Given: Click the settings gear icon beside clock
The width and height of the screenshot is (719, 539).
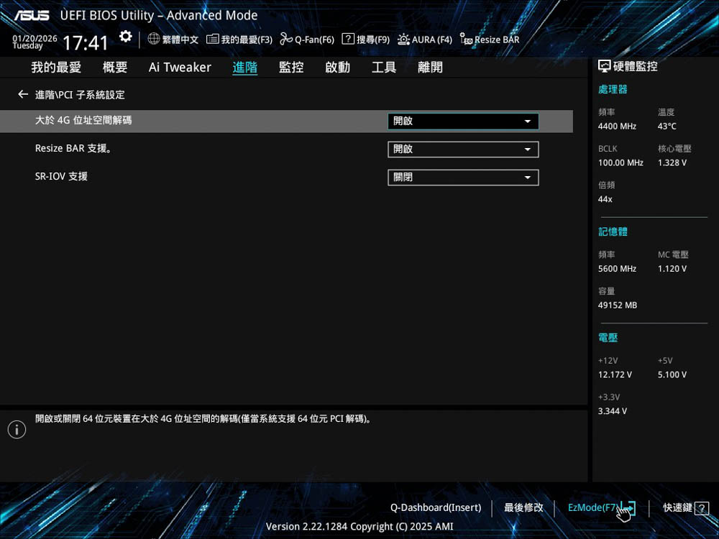Looking at the screenshot, I should point(126,37).
